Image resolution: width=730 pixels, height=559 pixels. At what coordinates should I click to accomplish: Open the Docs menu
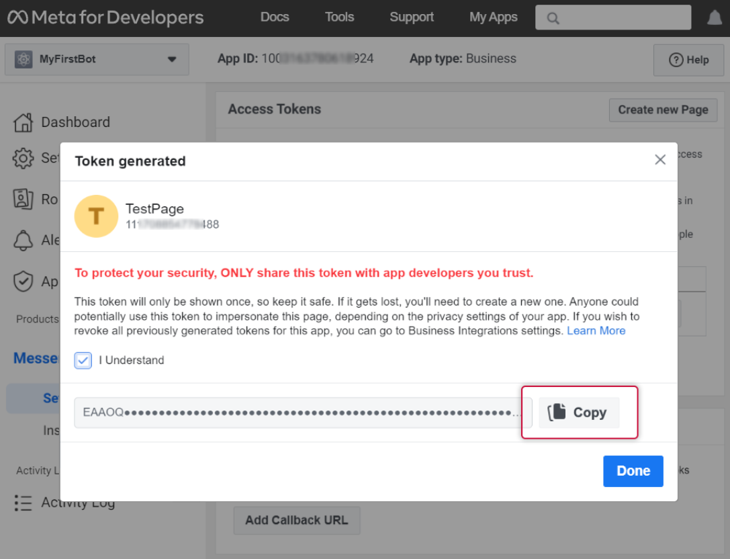point(275,17)
